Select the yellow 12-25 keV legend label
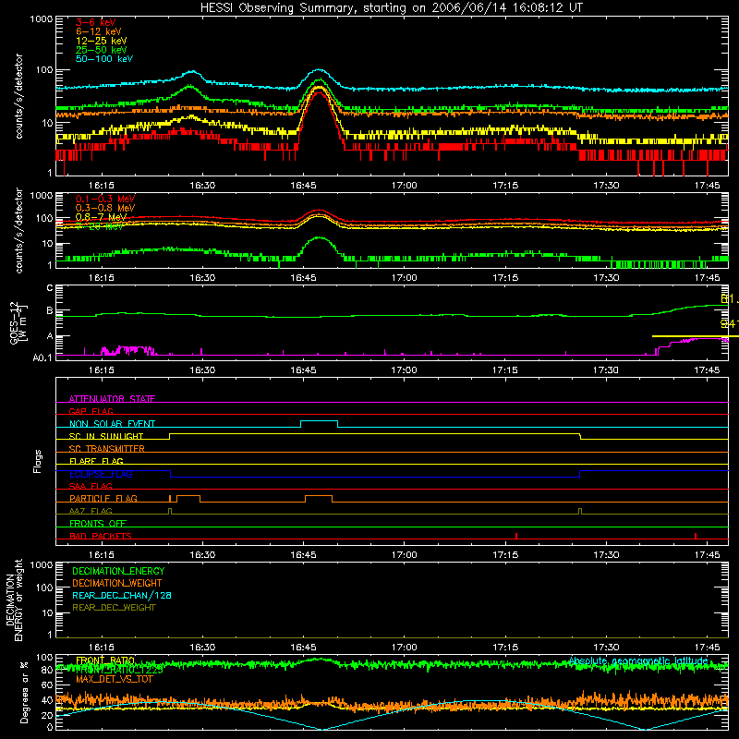739x739 pixels. [102, 41]
